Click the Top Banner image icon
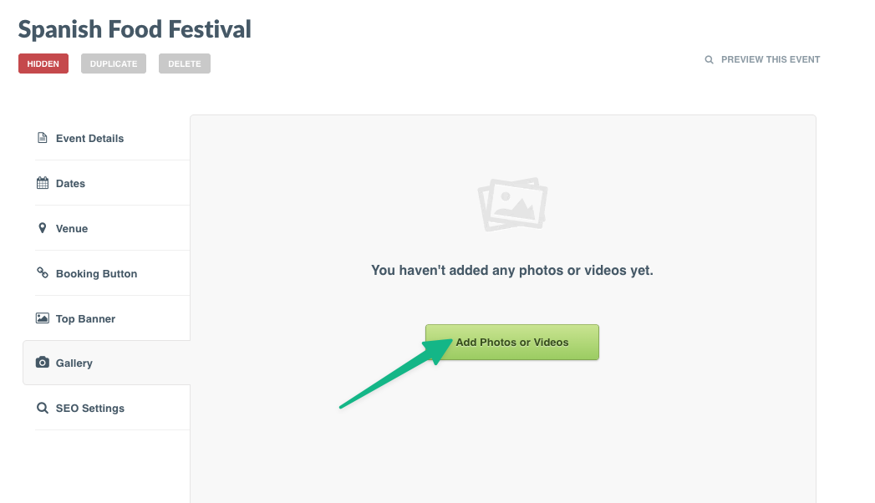The width and height of the screenshot is (875, 503). [42, 318]
